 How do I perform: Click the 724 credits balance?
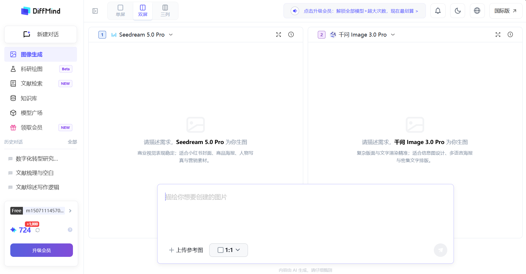(x=25, y=230)
